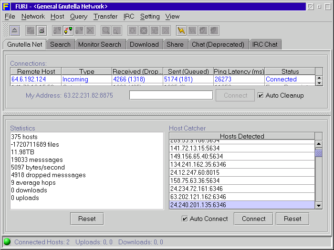334x250 pixels.
Task: Click the Type column header
Action: [x=87, y=71]
